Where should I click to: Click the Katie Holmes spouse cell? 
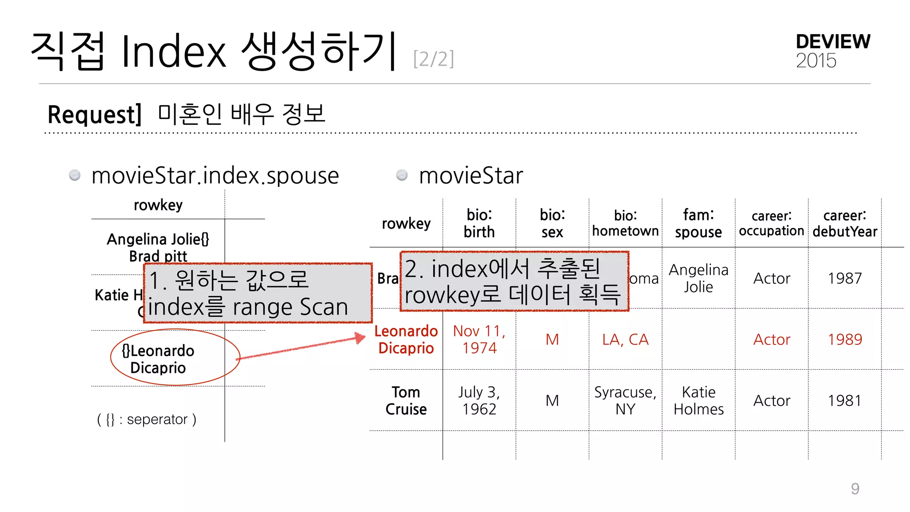pos(698,400)
